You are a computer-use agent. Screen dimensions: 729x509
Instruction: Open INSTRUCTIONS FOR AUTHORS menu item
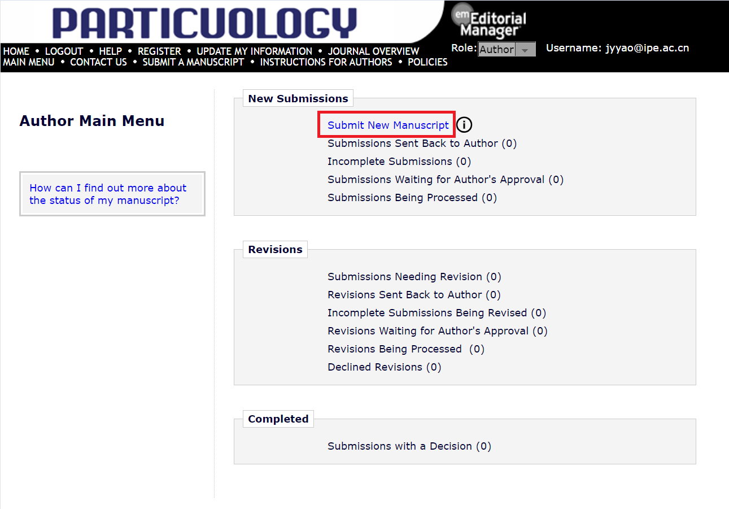(x=326, y=62)
